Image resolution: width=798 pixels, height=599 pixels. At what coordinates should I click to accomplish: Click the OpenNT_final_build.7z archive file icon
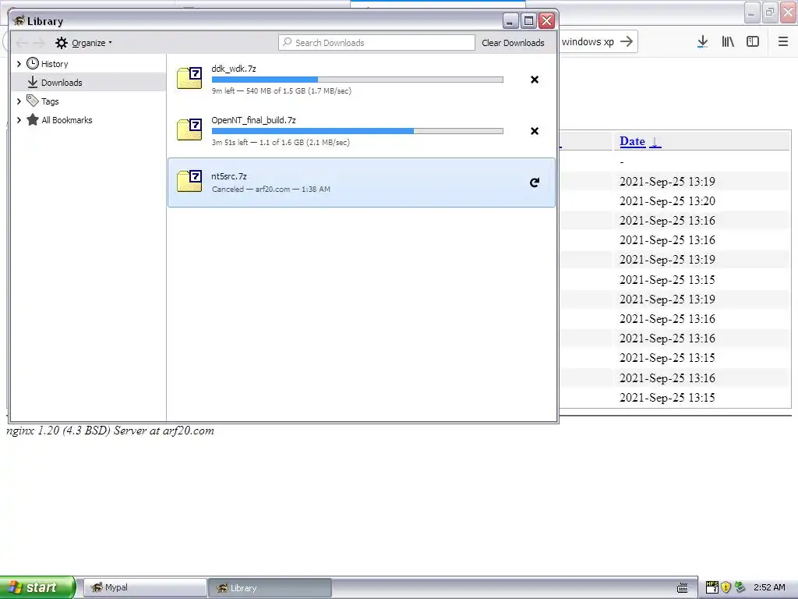click(x=189, y=129)
